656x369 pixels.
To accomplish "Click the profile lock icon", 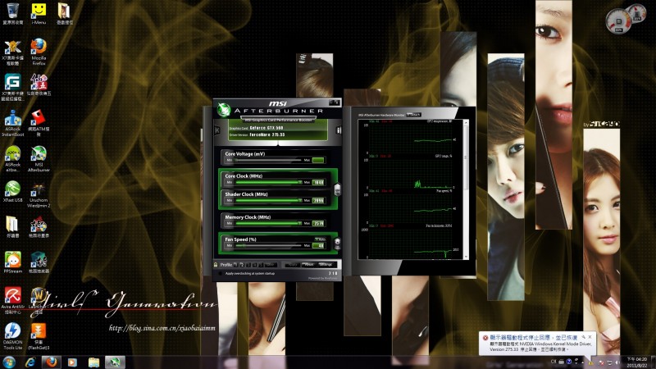I will coord(216,265).
